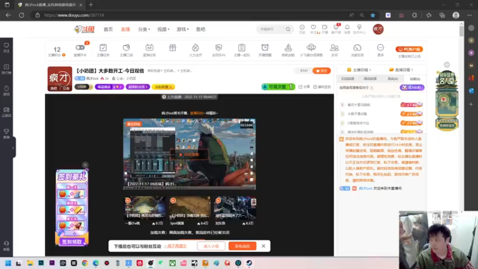Switch to the weekly ranking tab
Screen dimensions: 478x269
[370, 79]
